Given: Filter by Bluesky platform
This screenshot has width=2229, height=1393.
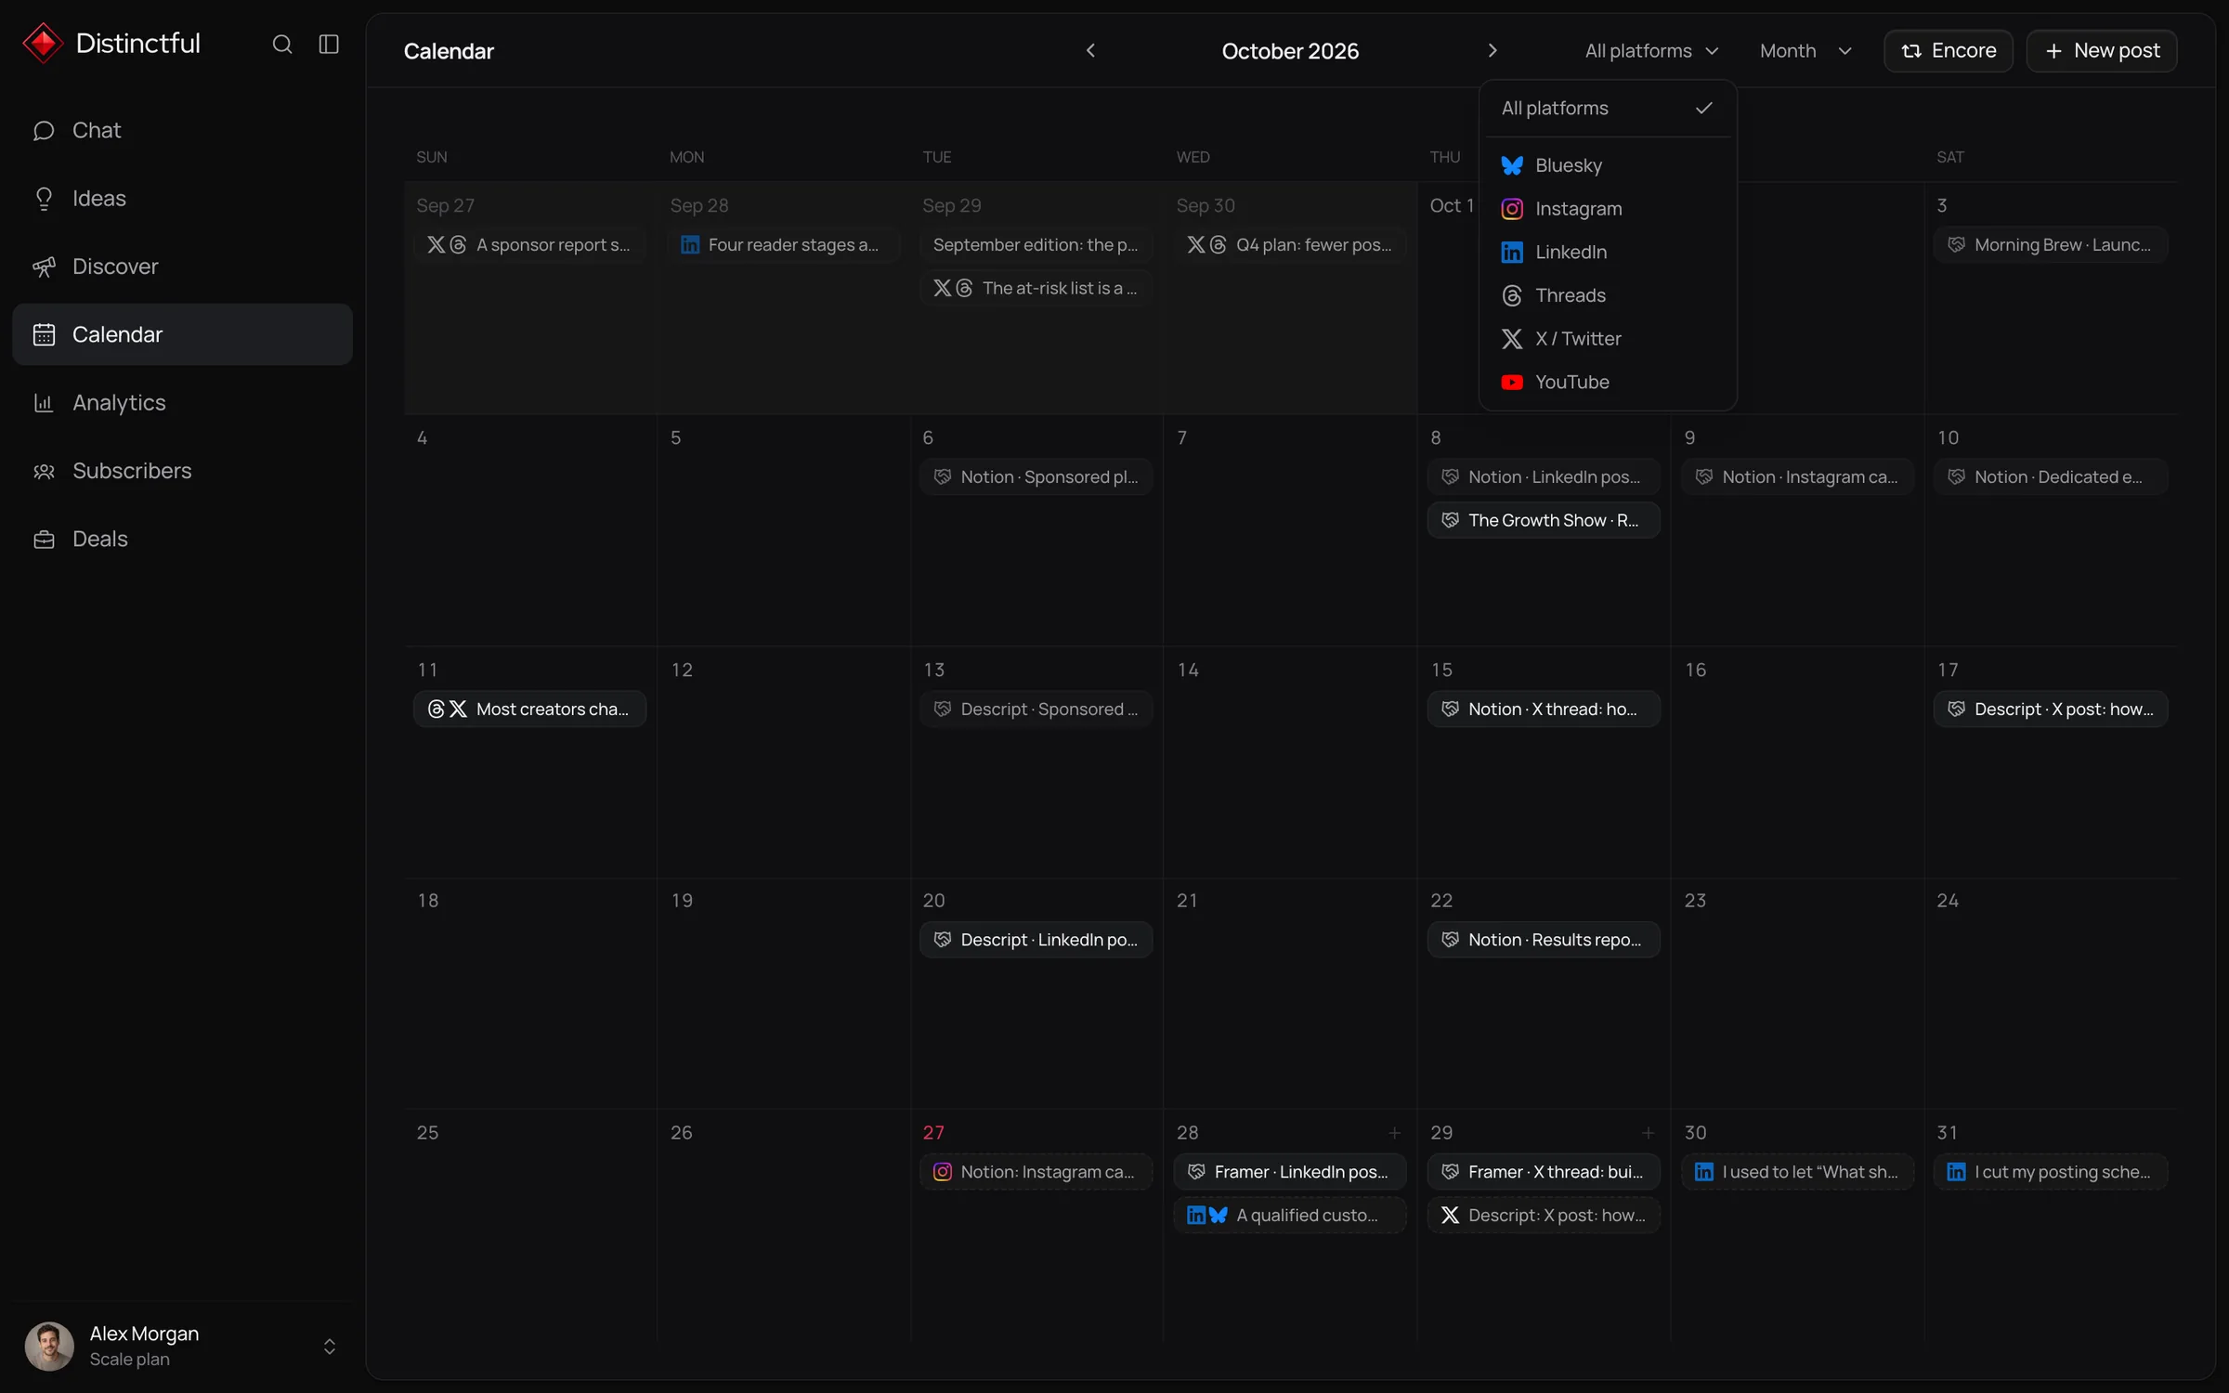Looking at the screenshot, I should click(x=1608, y=165).
